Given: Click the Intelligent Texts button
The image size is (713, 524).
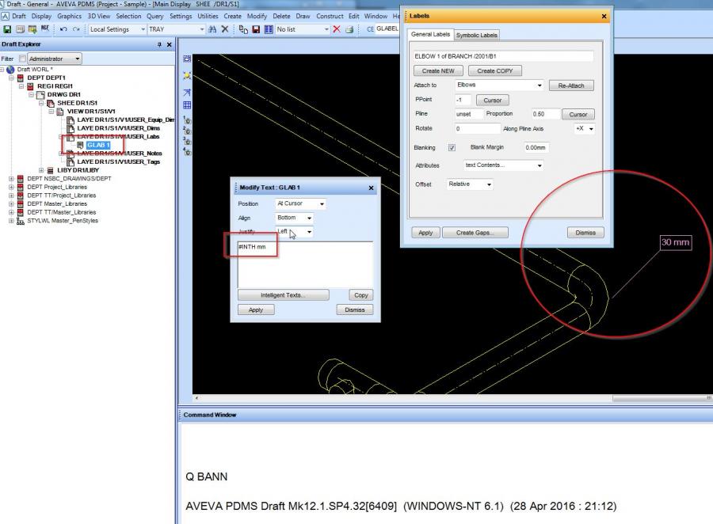Looking at the screenshot, I should click(x=284, y=295).
